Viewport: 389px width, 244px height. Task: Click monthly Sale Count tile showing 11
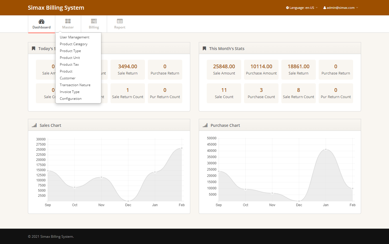pyautogui.click(x=224, y=93)
